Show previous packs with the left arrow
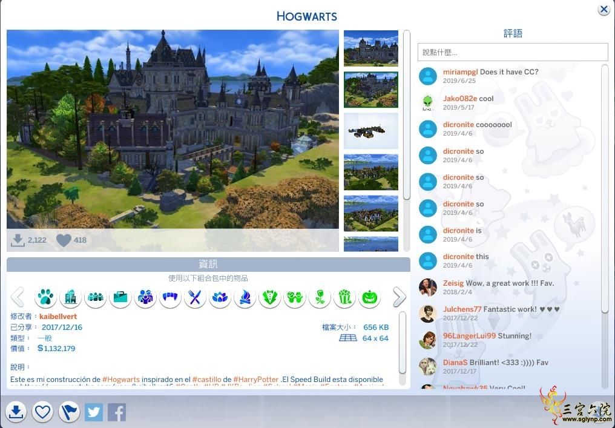Screen dimensions: 615x428 (18, 297)
